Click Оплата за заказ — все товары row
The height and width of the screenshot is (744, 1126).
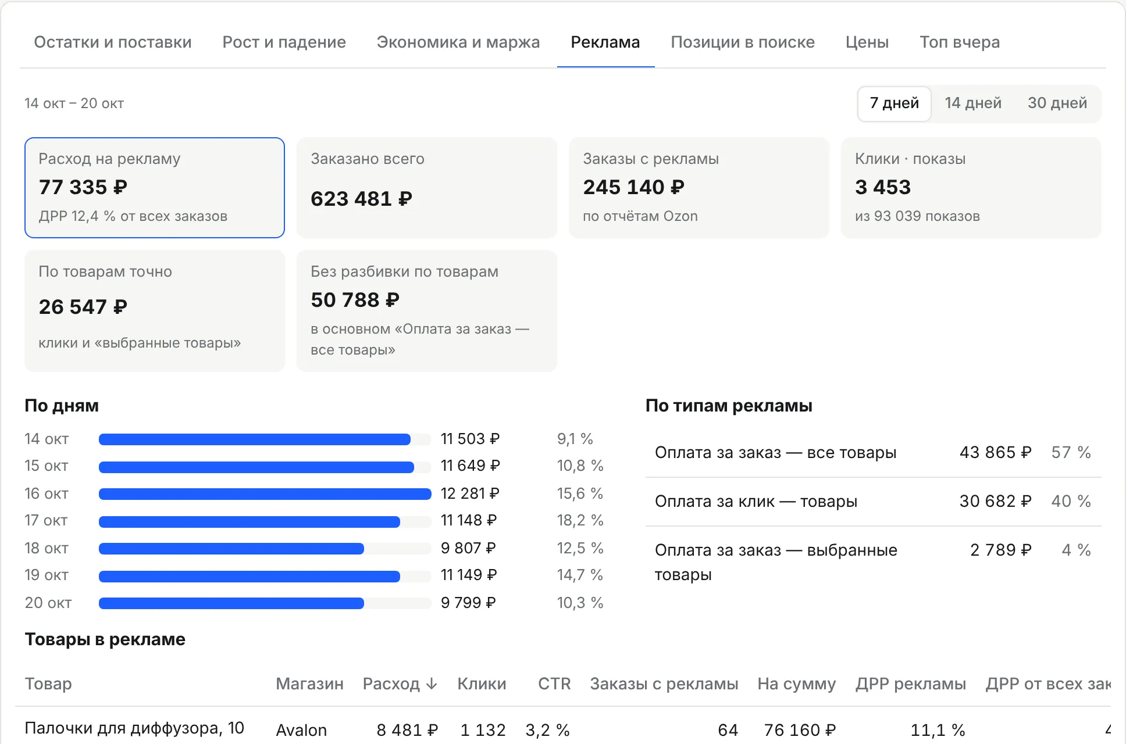(874, 453)
